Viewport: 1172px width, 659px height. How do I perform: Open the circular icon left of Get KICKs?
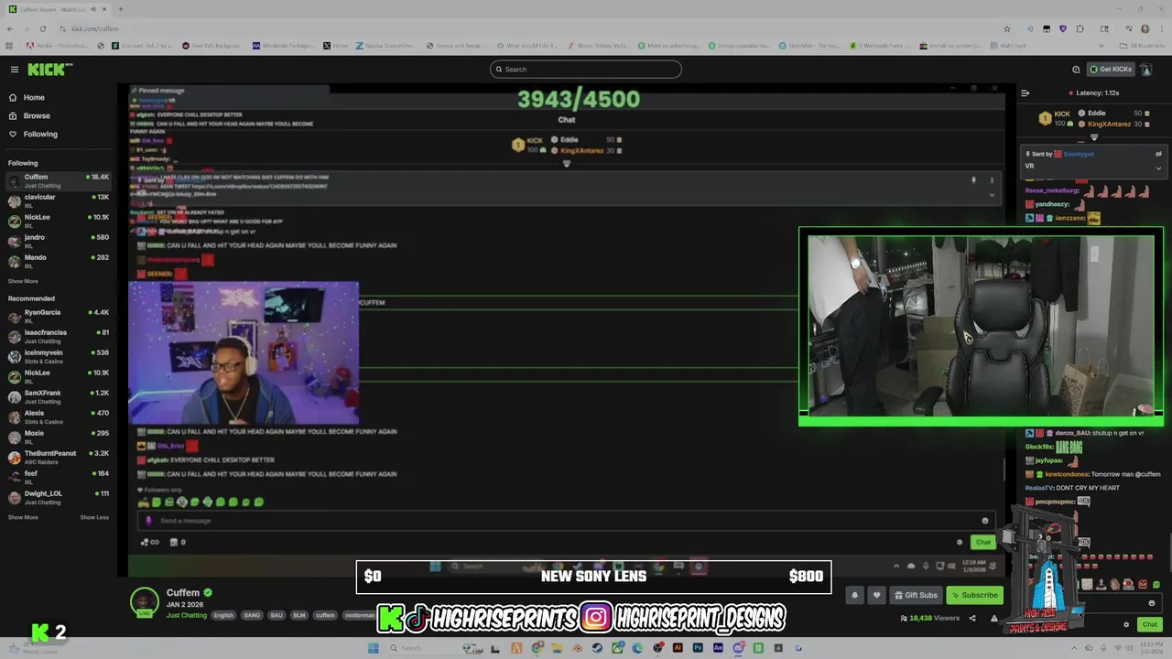tap(1076, 70)
